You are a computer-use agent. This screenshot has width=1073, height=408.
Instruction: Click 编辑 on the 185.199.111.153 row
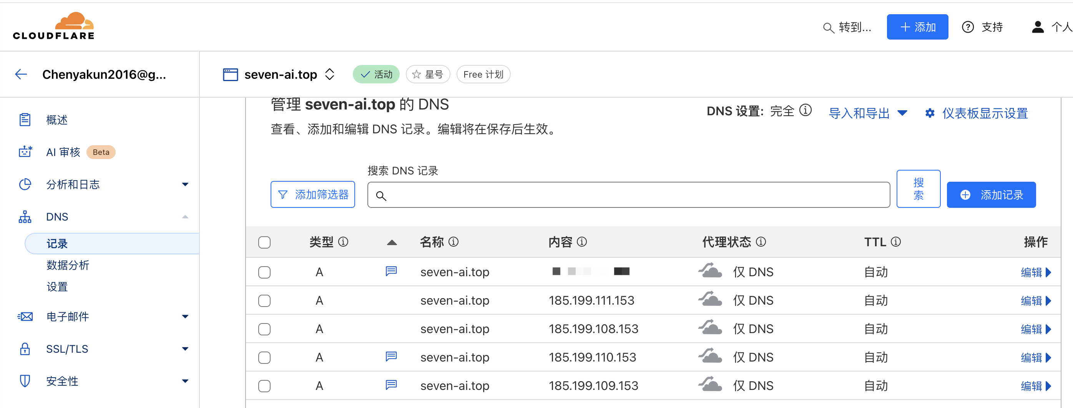point(1036,300)
